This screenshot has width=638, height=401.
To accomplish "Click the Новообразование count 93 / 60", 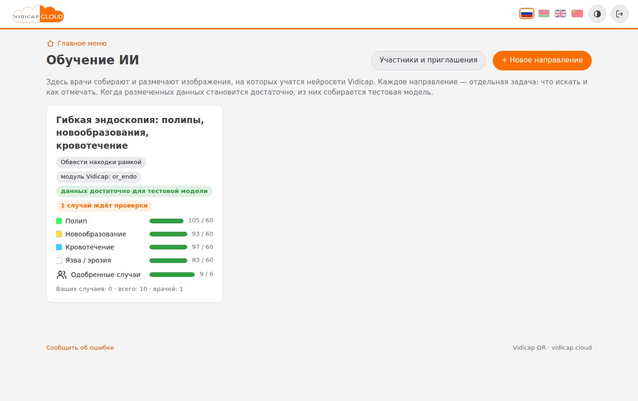I will [203, 234].
